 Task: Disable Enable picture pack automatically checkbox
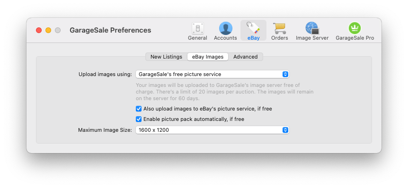point(139,119)
